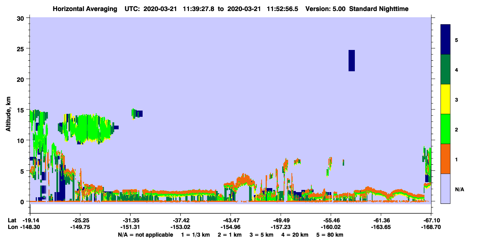Click the large green cloud layer near 12 km
Image resolution: width=479 pixels, height=245 pixels.
point(88,129)
